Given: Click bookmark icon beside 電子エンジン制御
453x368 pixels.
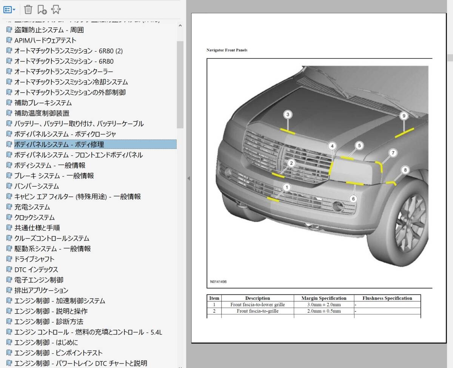Looking at the screenshot, I should click(x=9, y=280).
